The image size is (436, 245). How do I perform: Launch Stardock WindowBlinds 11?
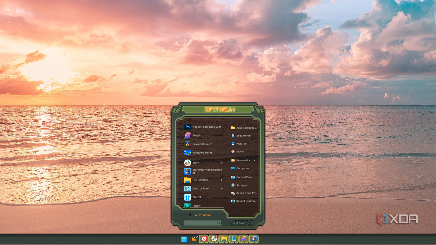[203, 171]
